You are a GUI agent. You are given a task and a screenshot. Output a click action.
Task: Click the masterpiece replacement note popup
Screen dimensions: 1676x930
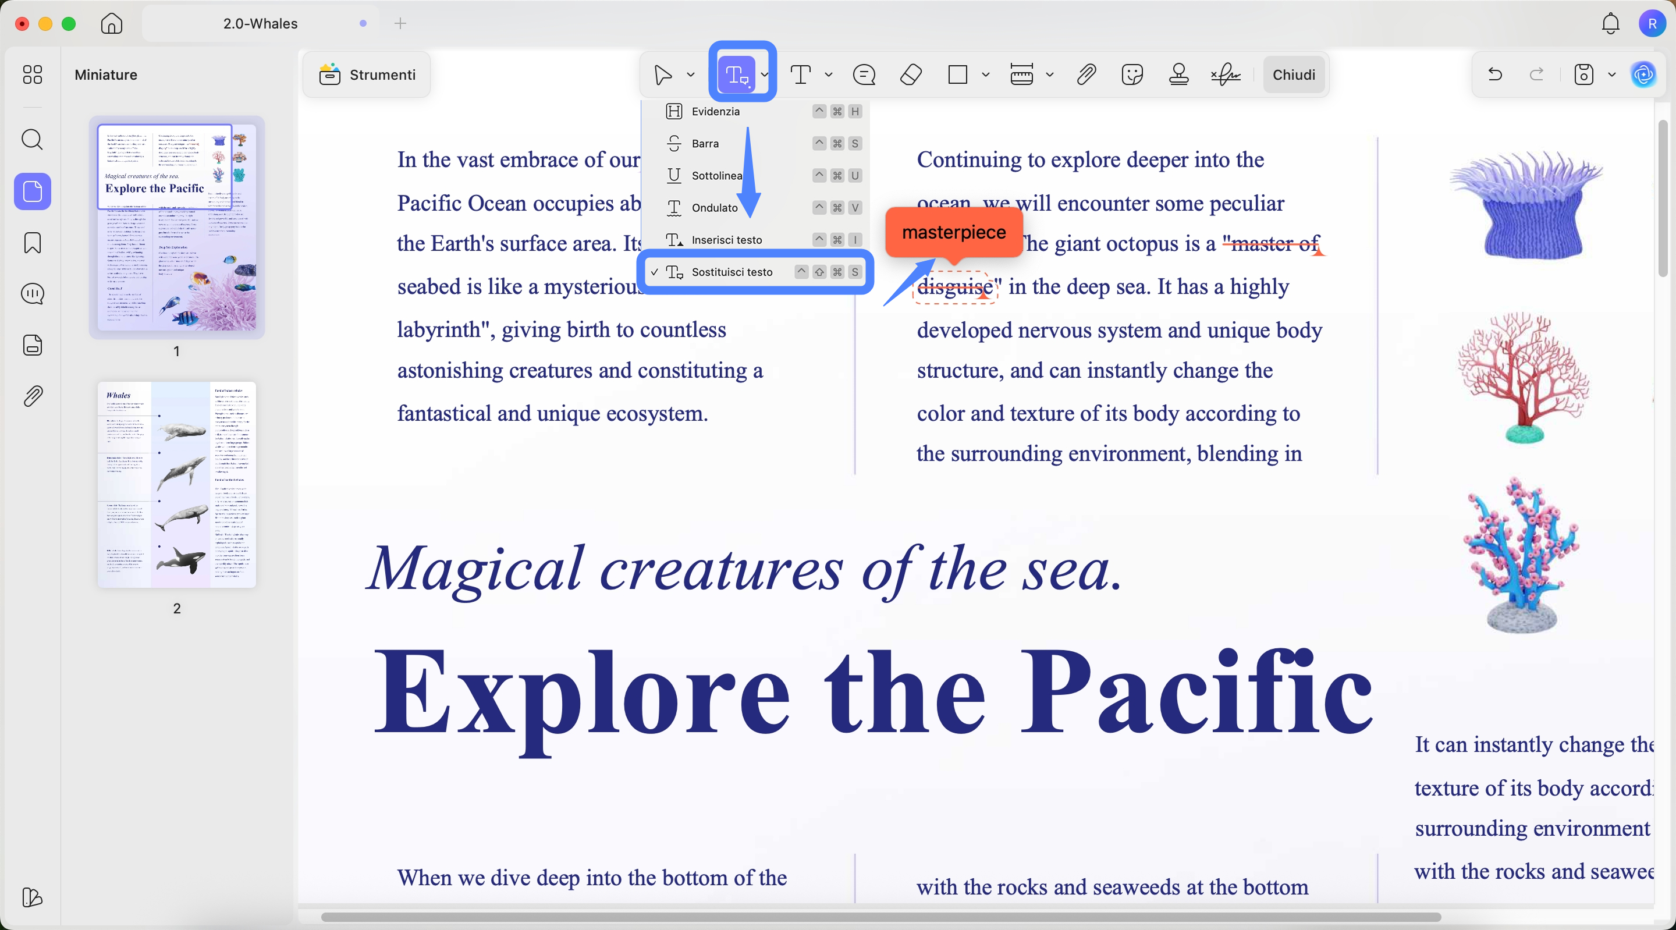coord(954,232)
